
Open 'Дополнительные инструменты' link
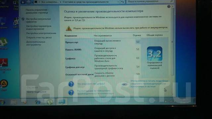tap(36, 43)
